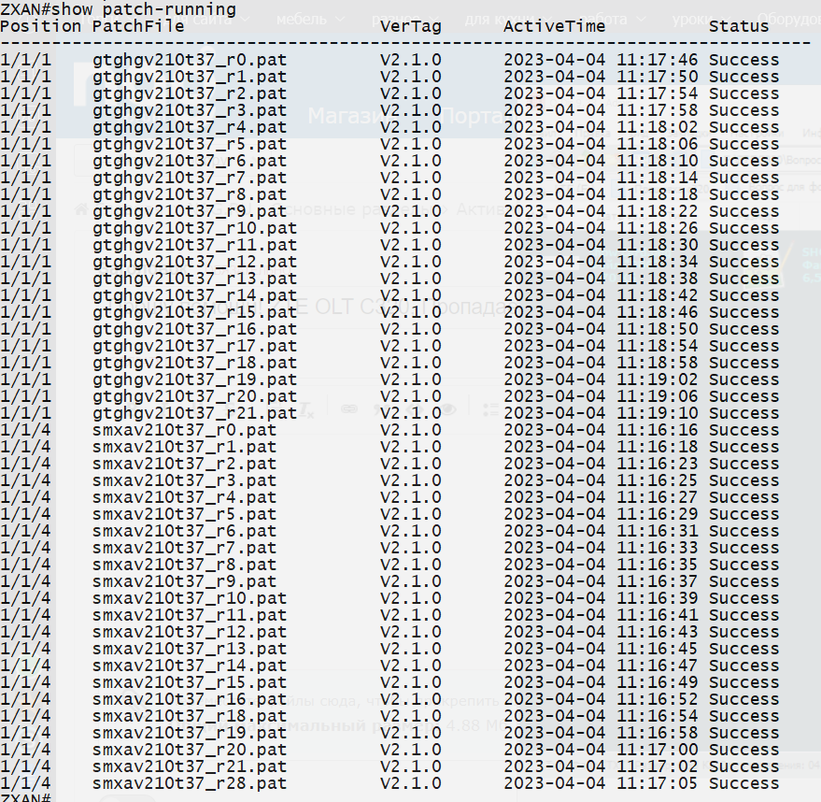Click on smxav210t37_r12.pat
Screen dimensions: 821x802
[x=190, y=632]
